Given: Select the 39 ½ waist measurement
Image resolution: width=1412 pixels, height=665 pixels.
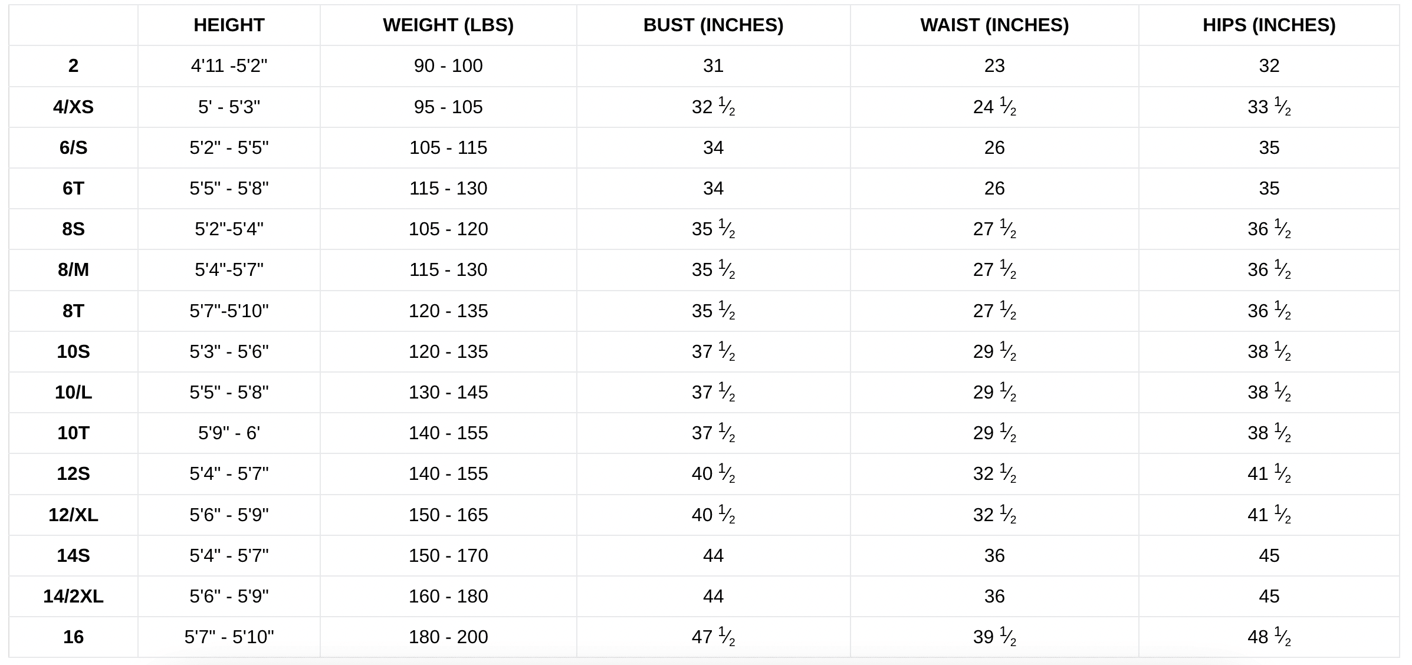Looking at the screenshot, I should [x=994, y=637].
